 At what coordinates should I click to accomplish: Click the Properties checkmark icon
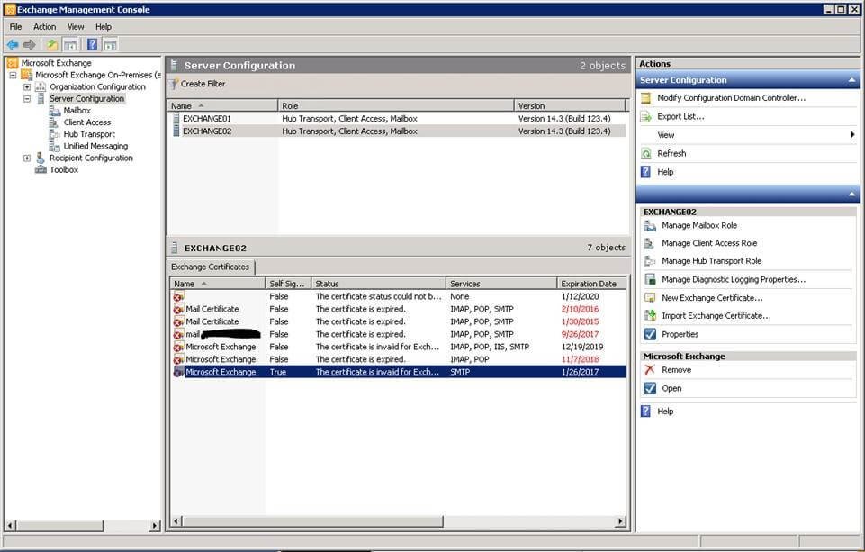point(651,334)
